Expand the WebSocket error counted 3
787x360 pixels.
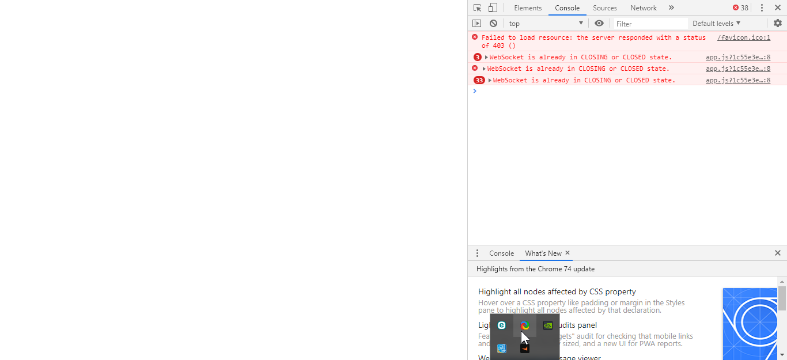click(486, 57)
